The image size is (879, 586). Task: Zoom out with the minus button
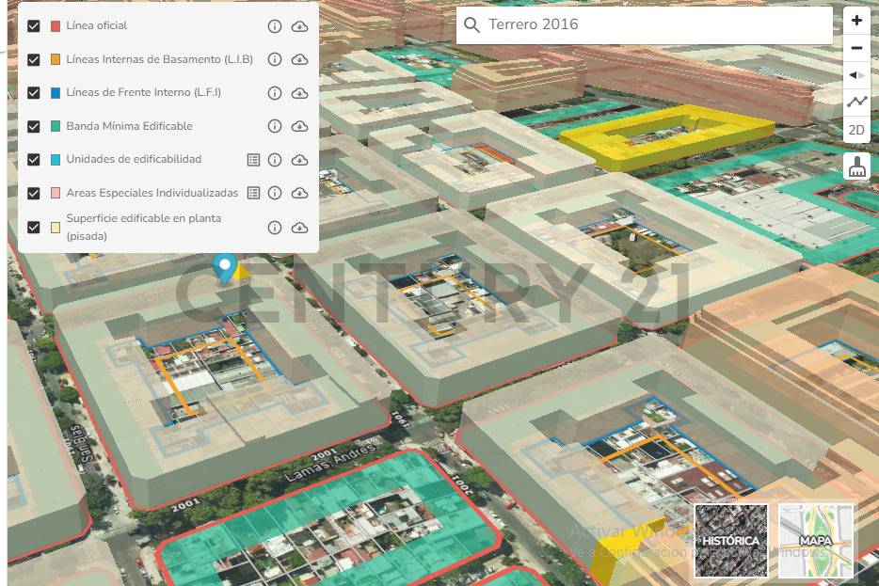pyautogui.click(x=856, y=48)
